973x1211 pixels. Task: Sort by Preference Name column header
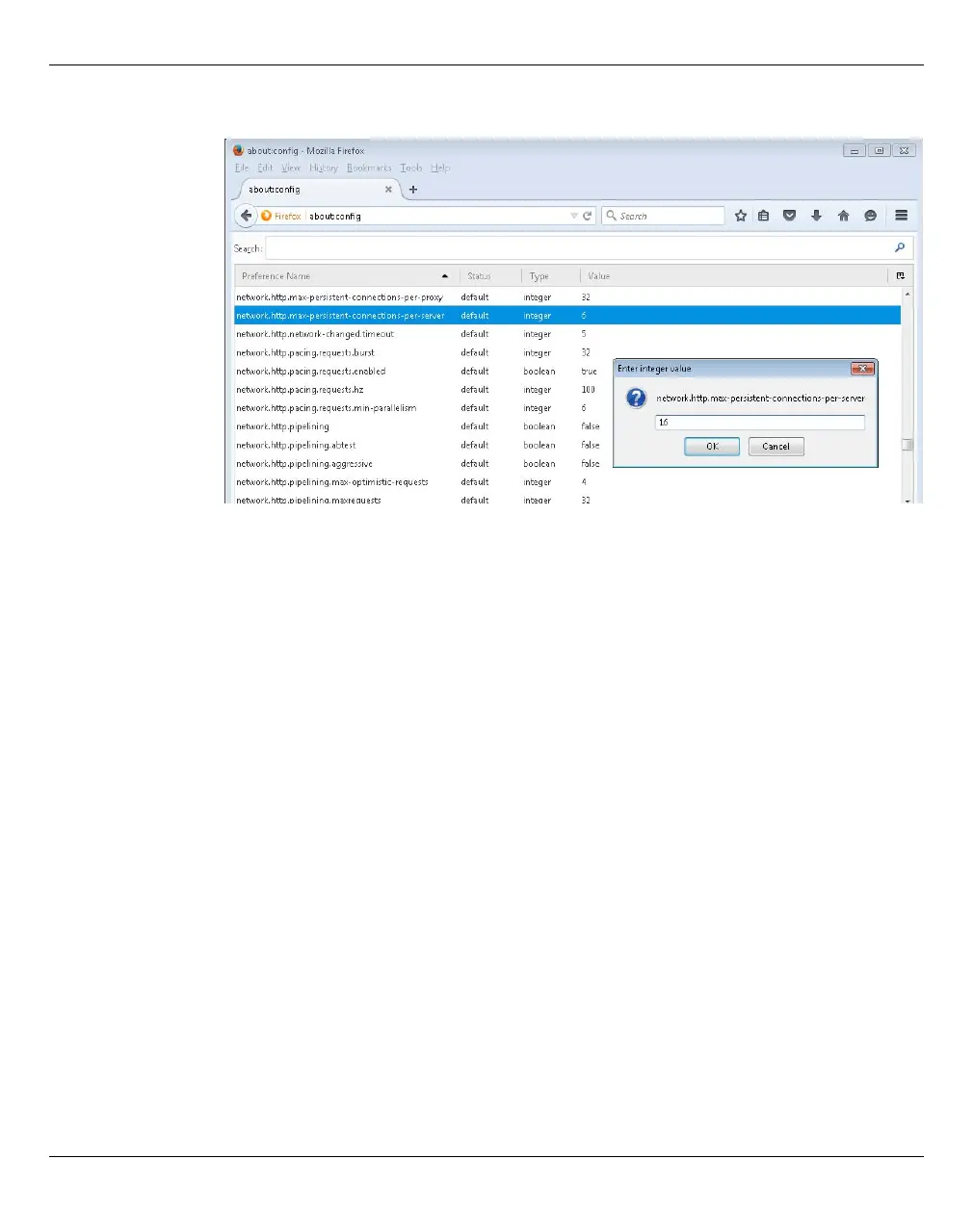345,276
